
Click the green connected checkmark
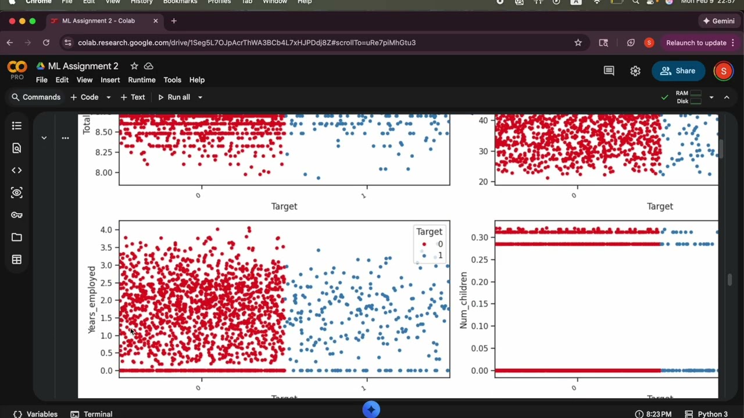pos(664,98)
